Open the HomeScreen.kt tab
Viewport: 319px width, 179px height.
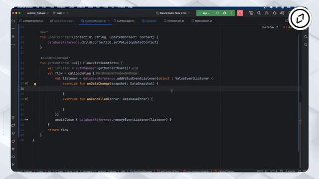[174, 21]
